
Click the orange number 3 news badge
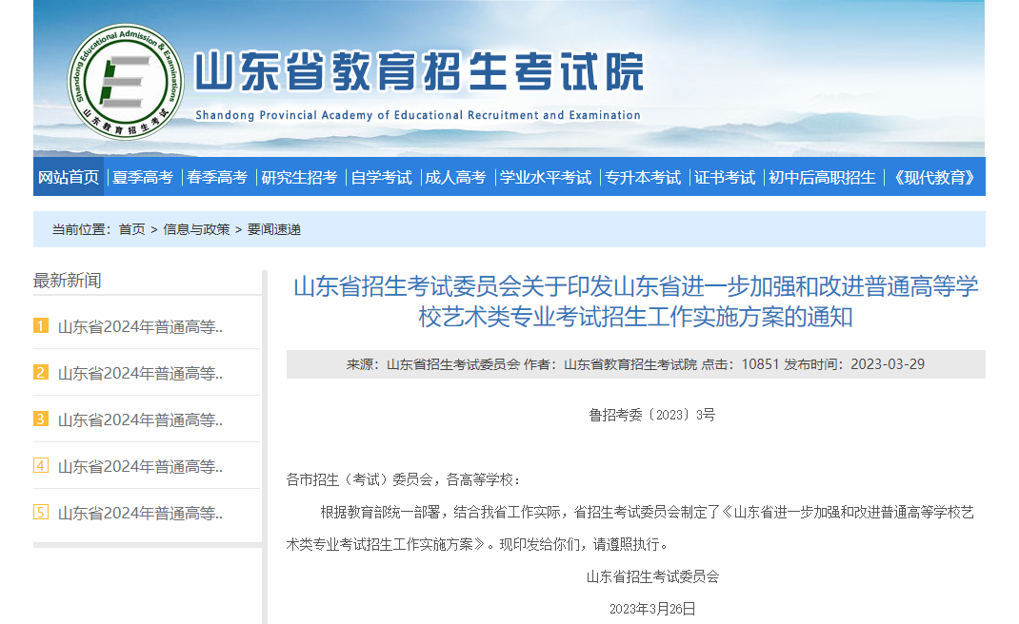(39, 419)
